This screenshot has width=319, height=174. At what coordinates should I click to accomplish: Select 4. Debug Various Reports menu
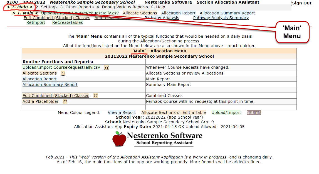click(122, 7)
